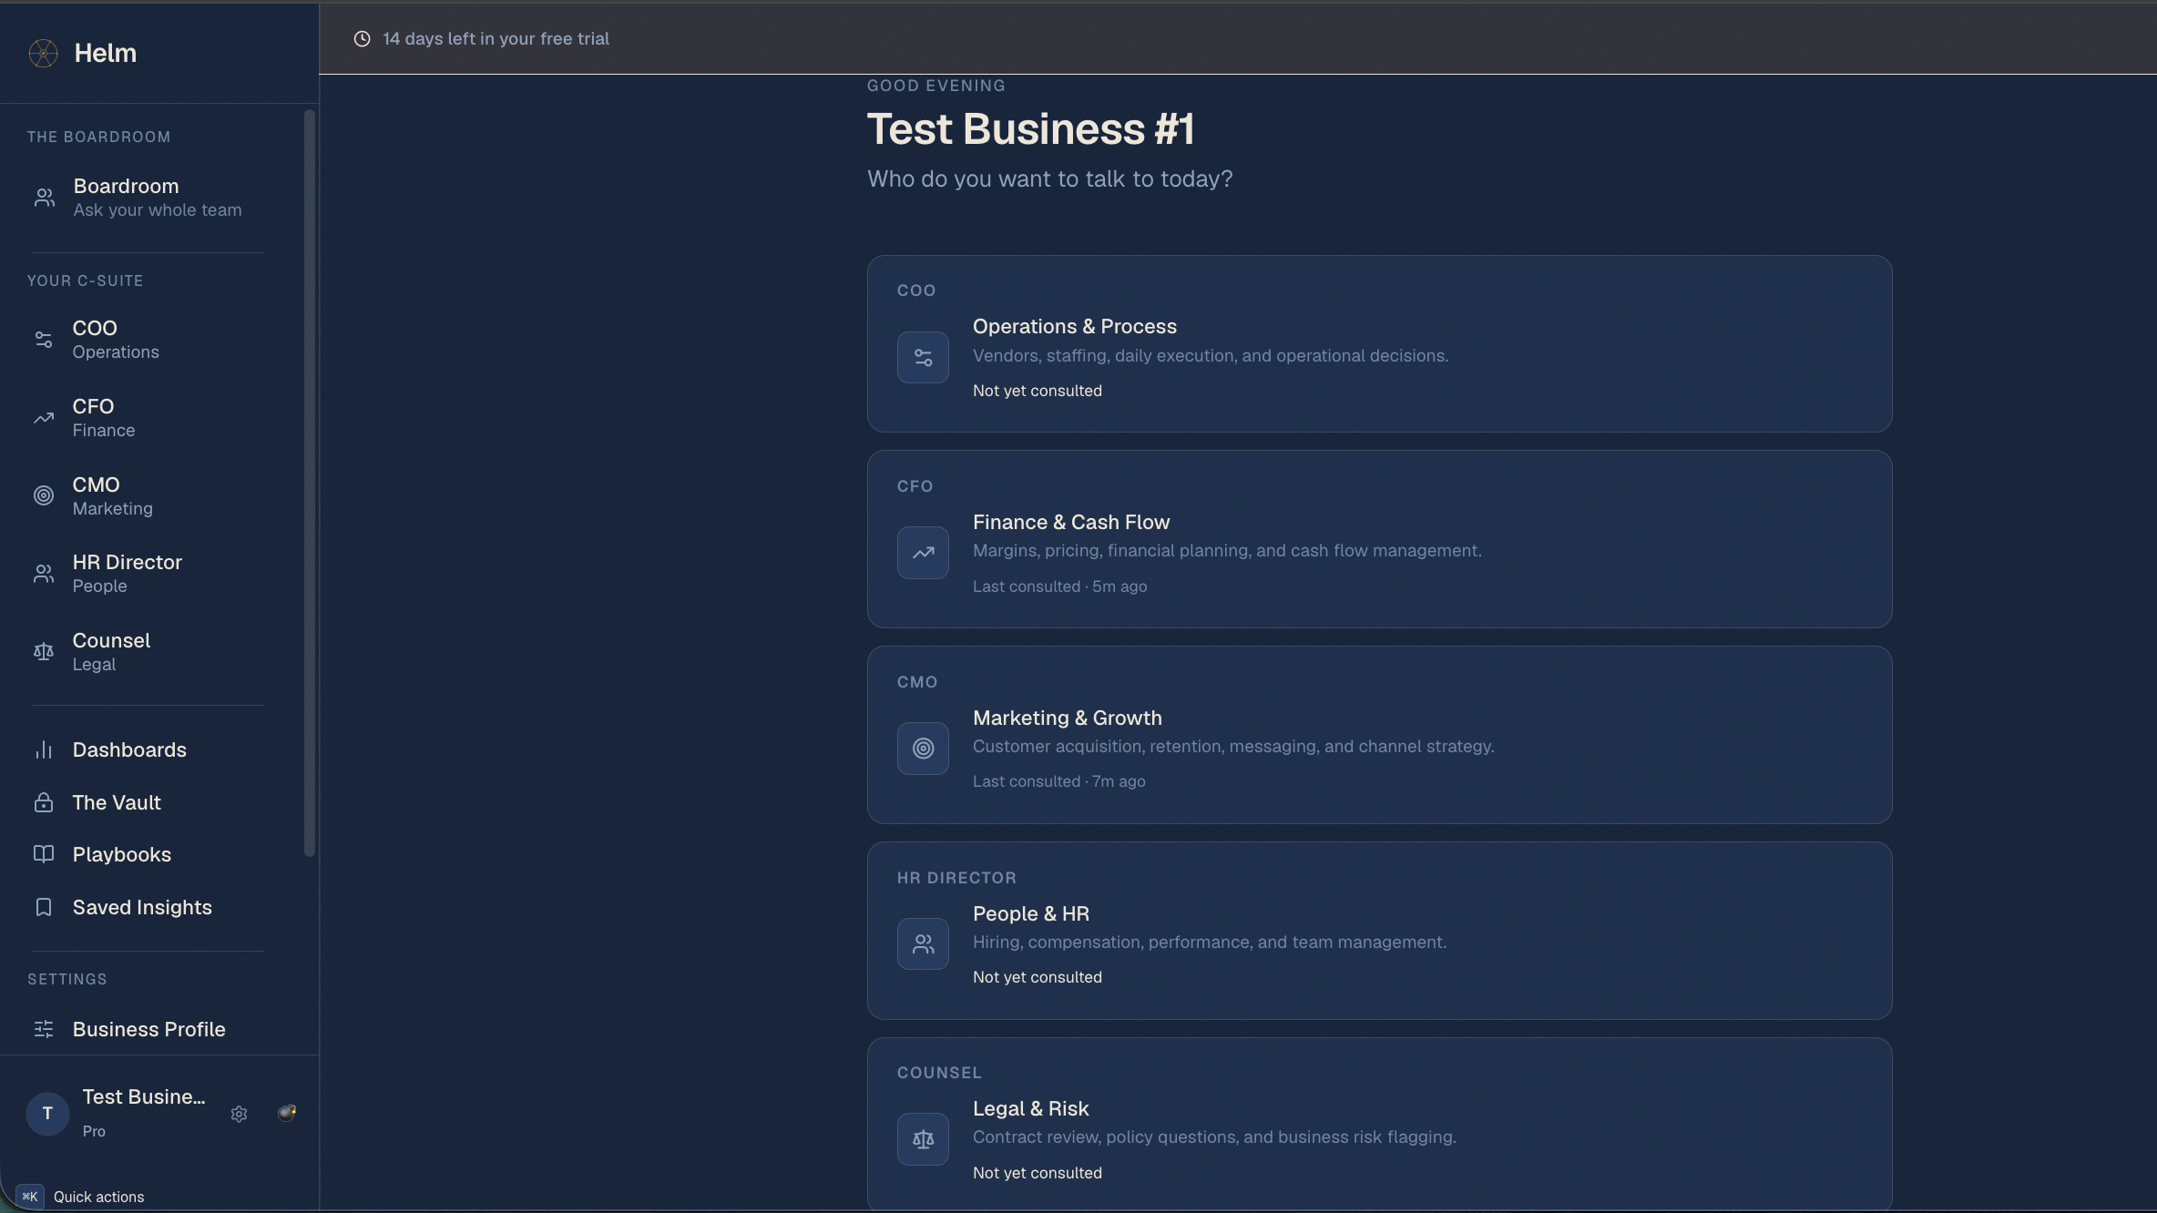
Task: Open the Boardroom whole-team chat
Action: pos(148,198)
